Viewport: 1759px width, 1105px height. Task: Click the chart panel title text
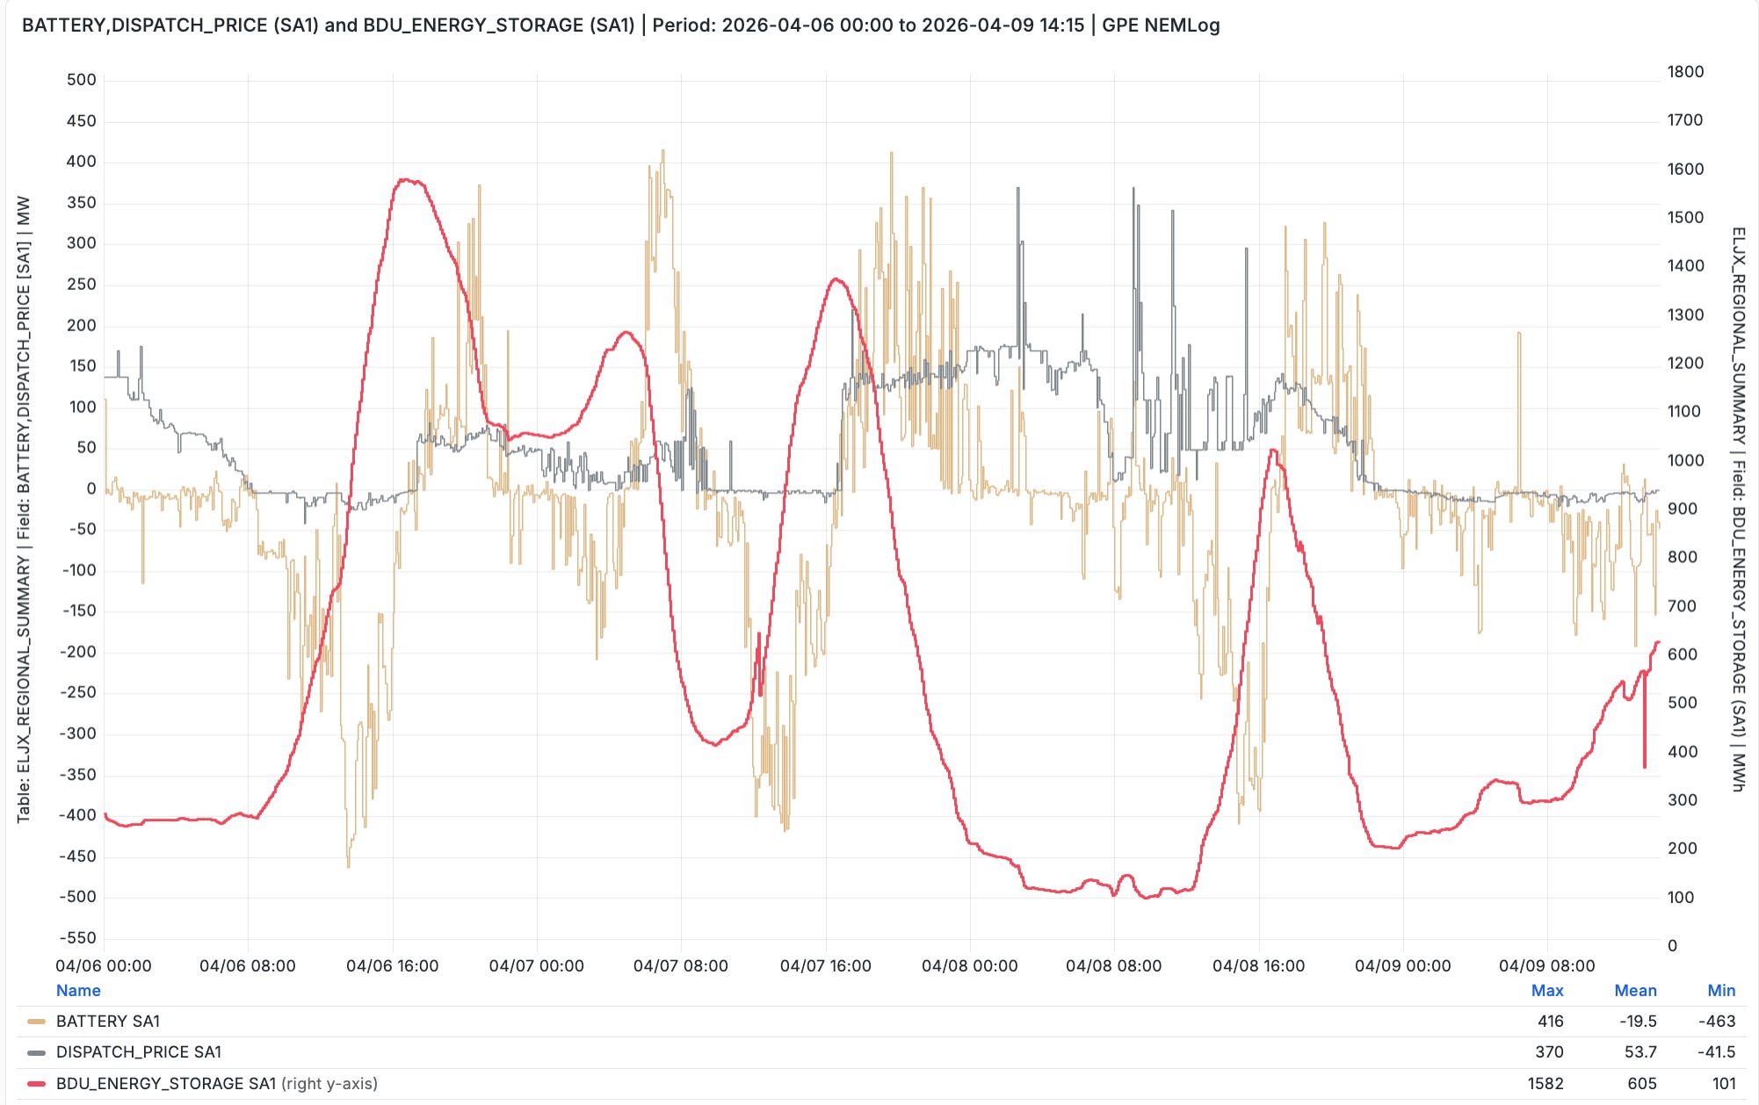[x=620, y=25]
